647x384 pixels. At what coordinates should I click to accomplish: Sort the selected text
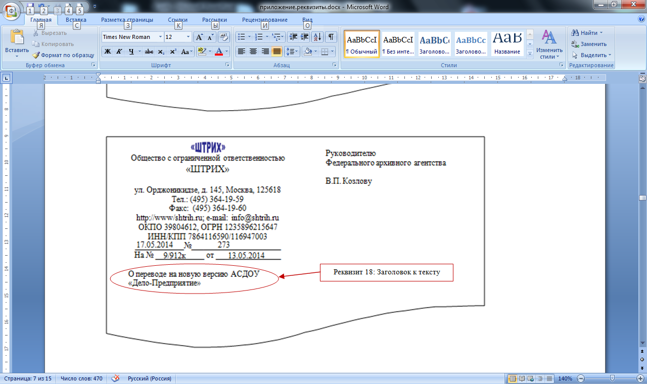pyautogui.click(x=317, y=37)
